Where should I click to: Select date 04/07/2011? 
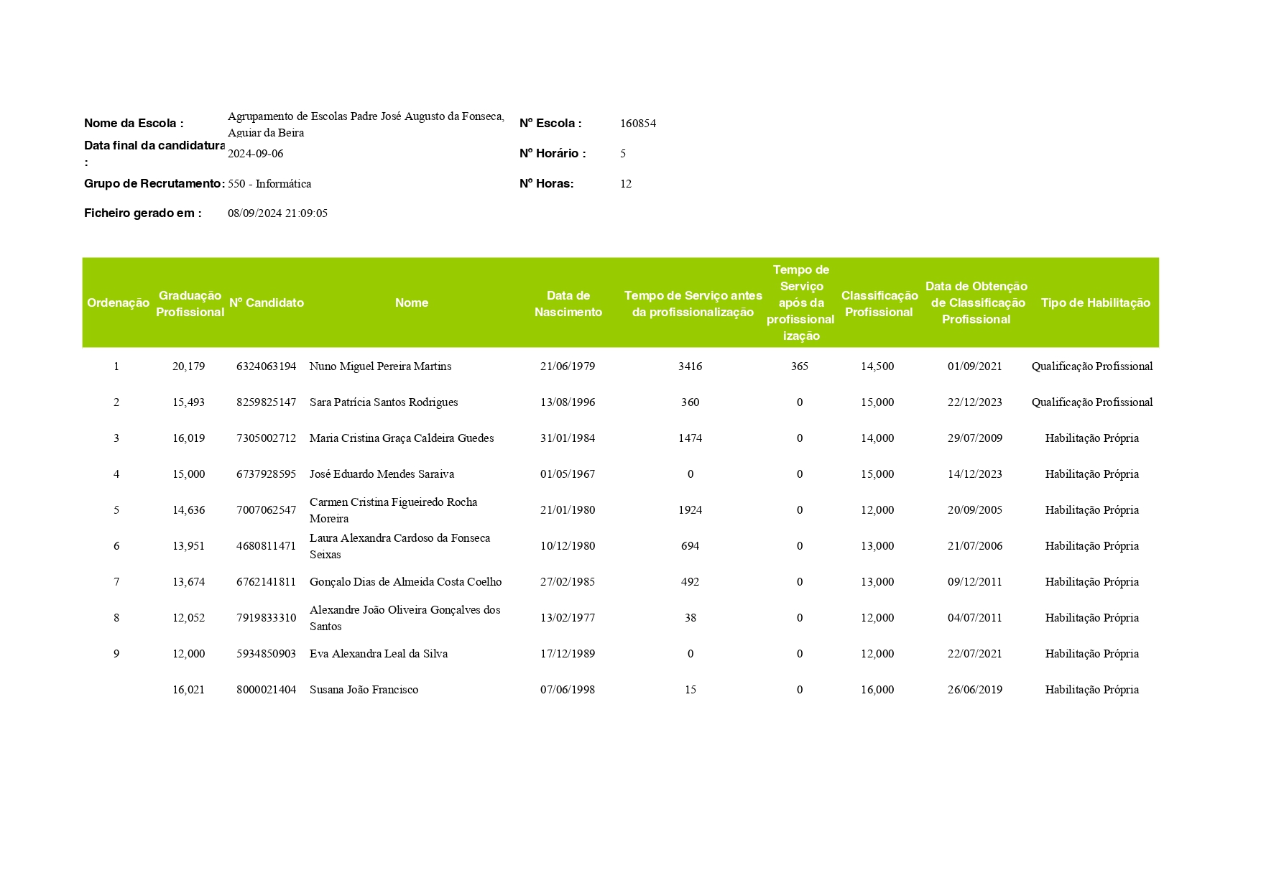click(x=975, y=618)
